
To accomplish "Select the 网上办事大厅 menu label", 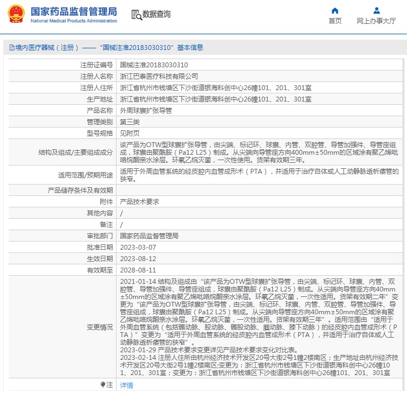I will (376, 21).
